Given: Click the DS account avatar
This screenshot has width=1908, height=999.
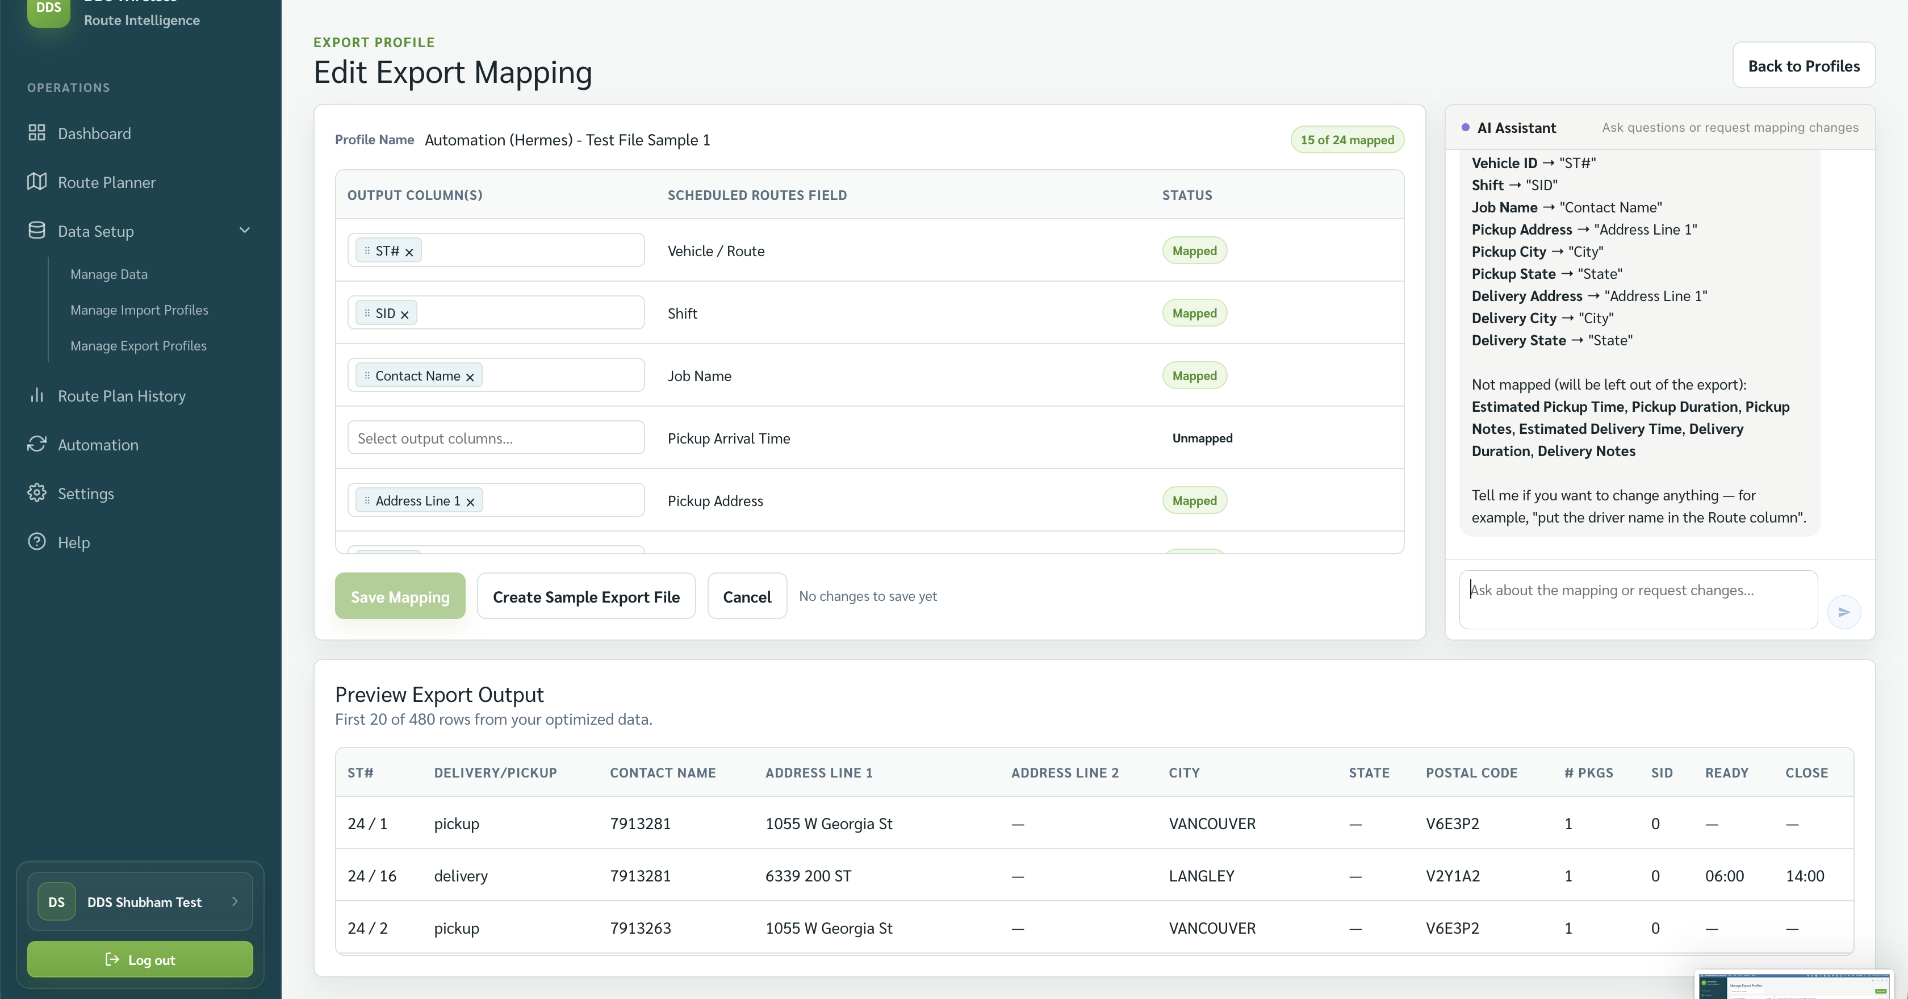Looking at the screenshot, I should pyautogui.click(x=56, y=901).
